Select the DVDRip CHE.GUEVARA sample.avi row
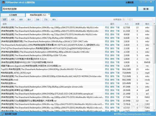 [x=77, y=94]
